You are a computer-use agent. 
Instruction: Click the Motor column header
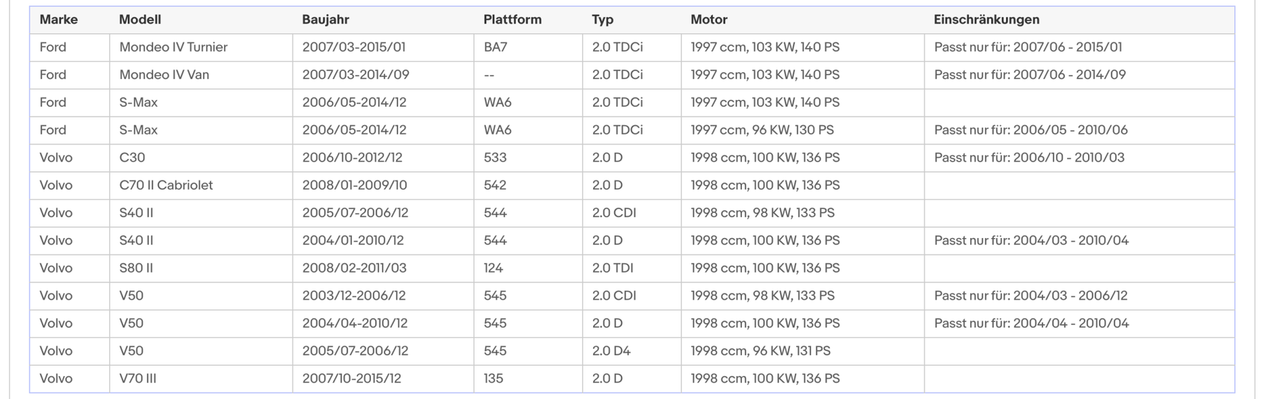point(709,19)
